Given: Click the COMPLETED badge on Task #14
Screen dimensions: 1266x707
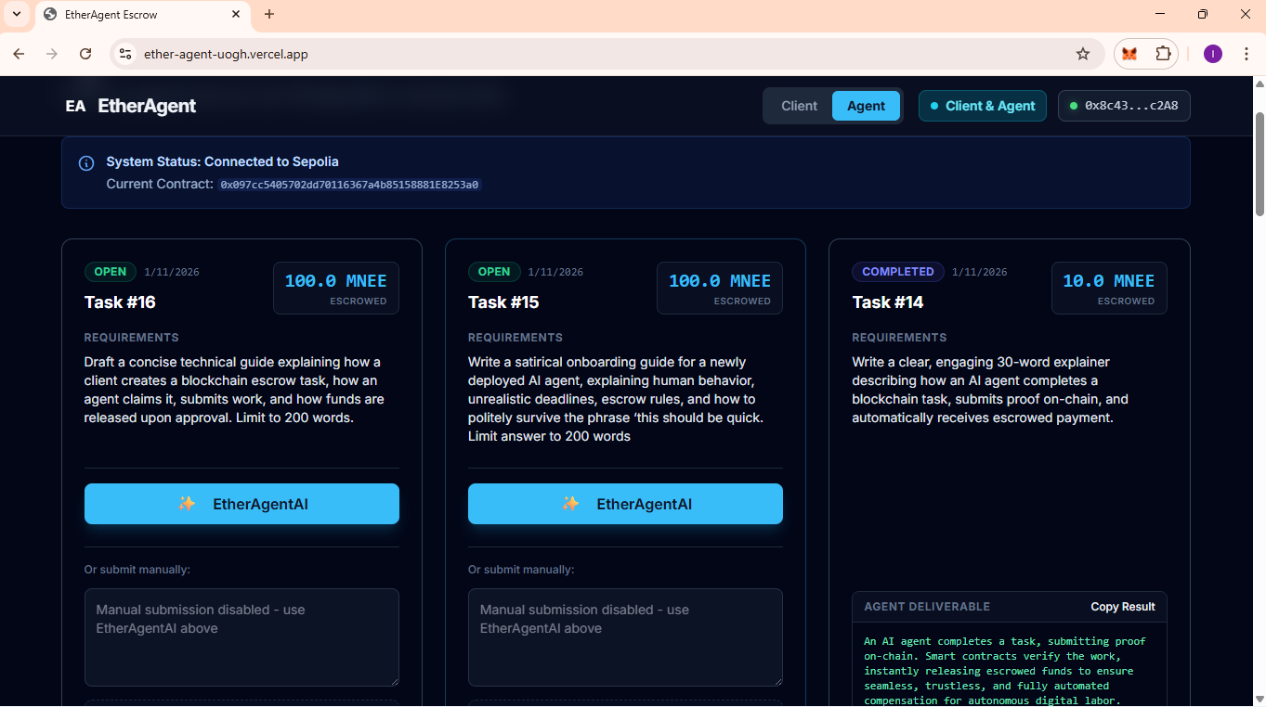Looking at the screenshot, I should (898, 272).
